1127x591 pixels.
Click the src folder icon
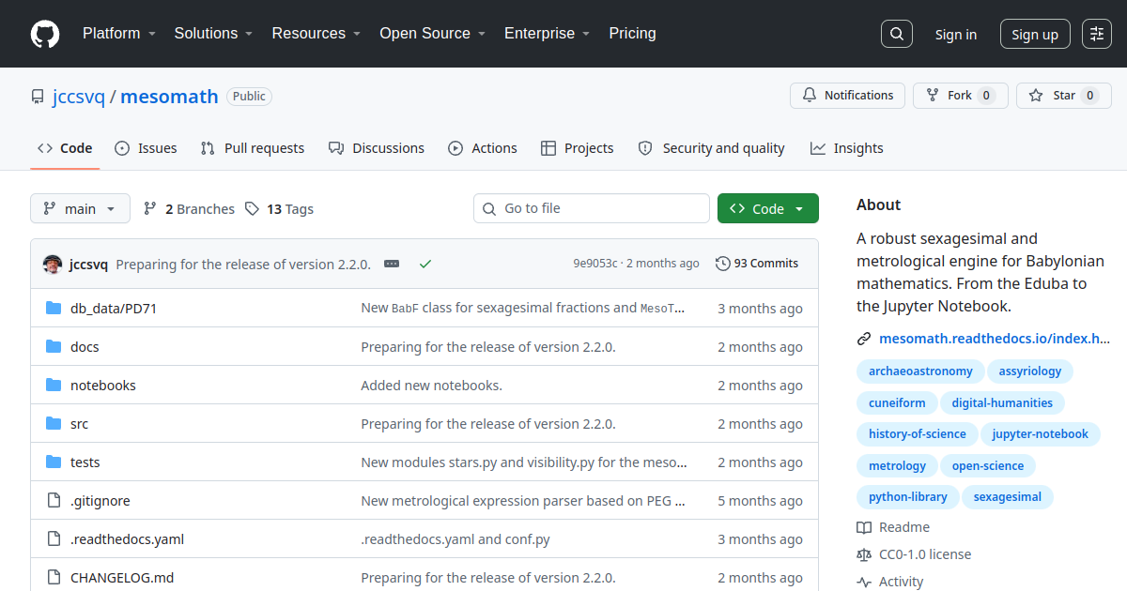pyautogui.click(x=54, y=423)
